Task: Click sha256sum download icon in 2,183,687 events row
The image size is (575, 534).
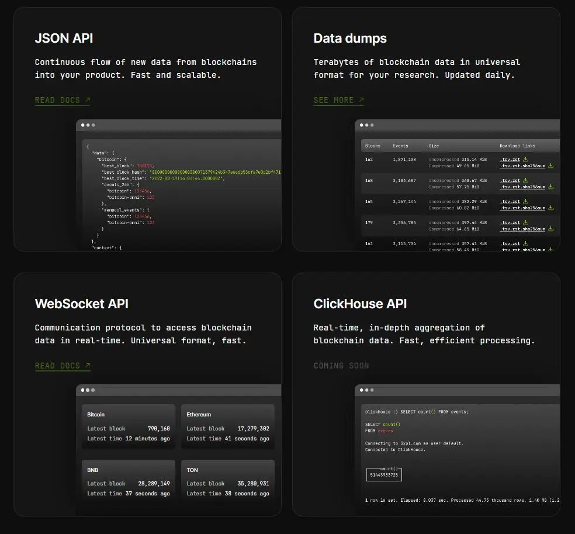Action: click(550, 187)
